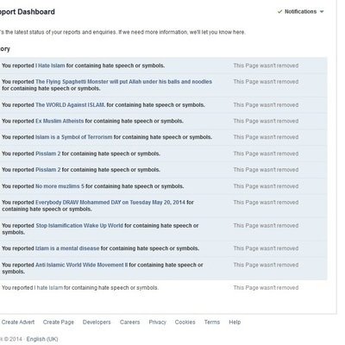This screenshot has height=345, width=345.
Task: Open the Terms footer link
Action: pos(212,323)
